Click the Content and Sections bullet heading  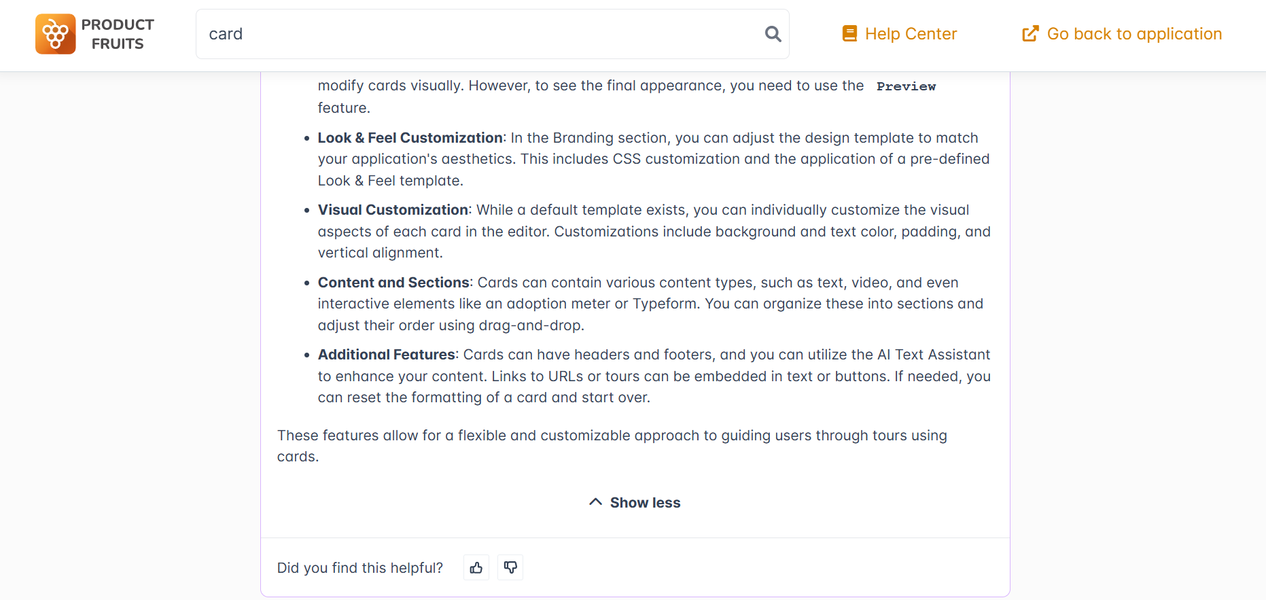(393, 283)
